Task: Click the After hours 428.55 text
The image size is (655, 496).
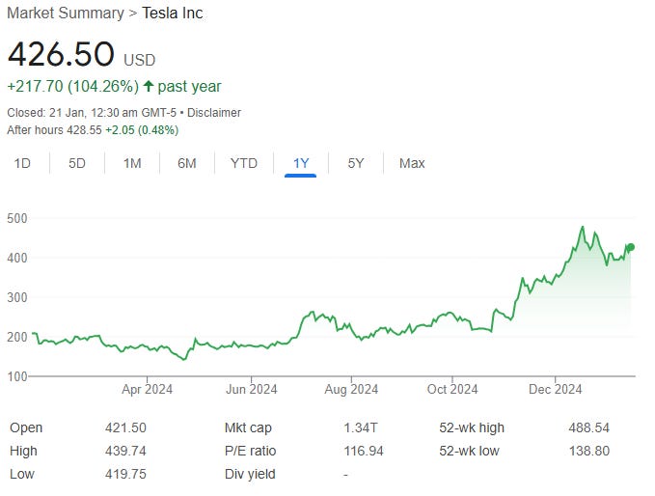Action: click(54, 130)
